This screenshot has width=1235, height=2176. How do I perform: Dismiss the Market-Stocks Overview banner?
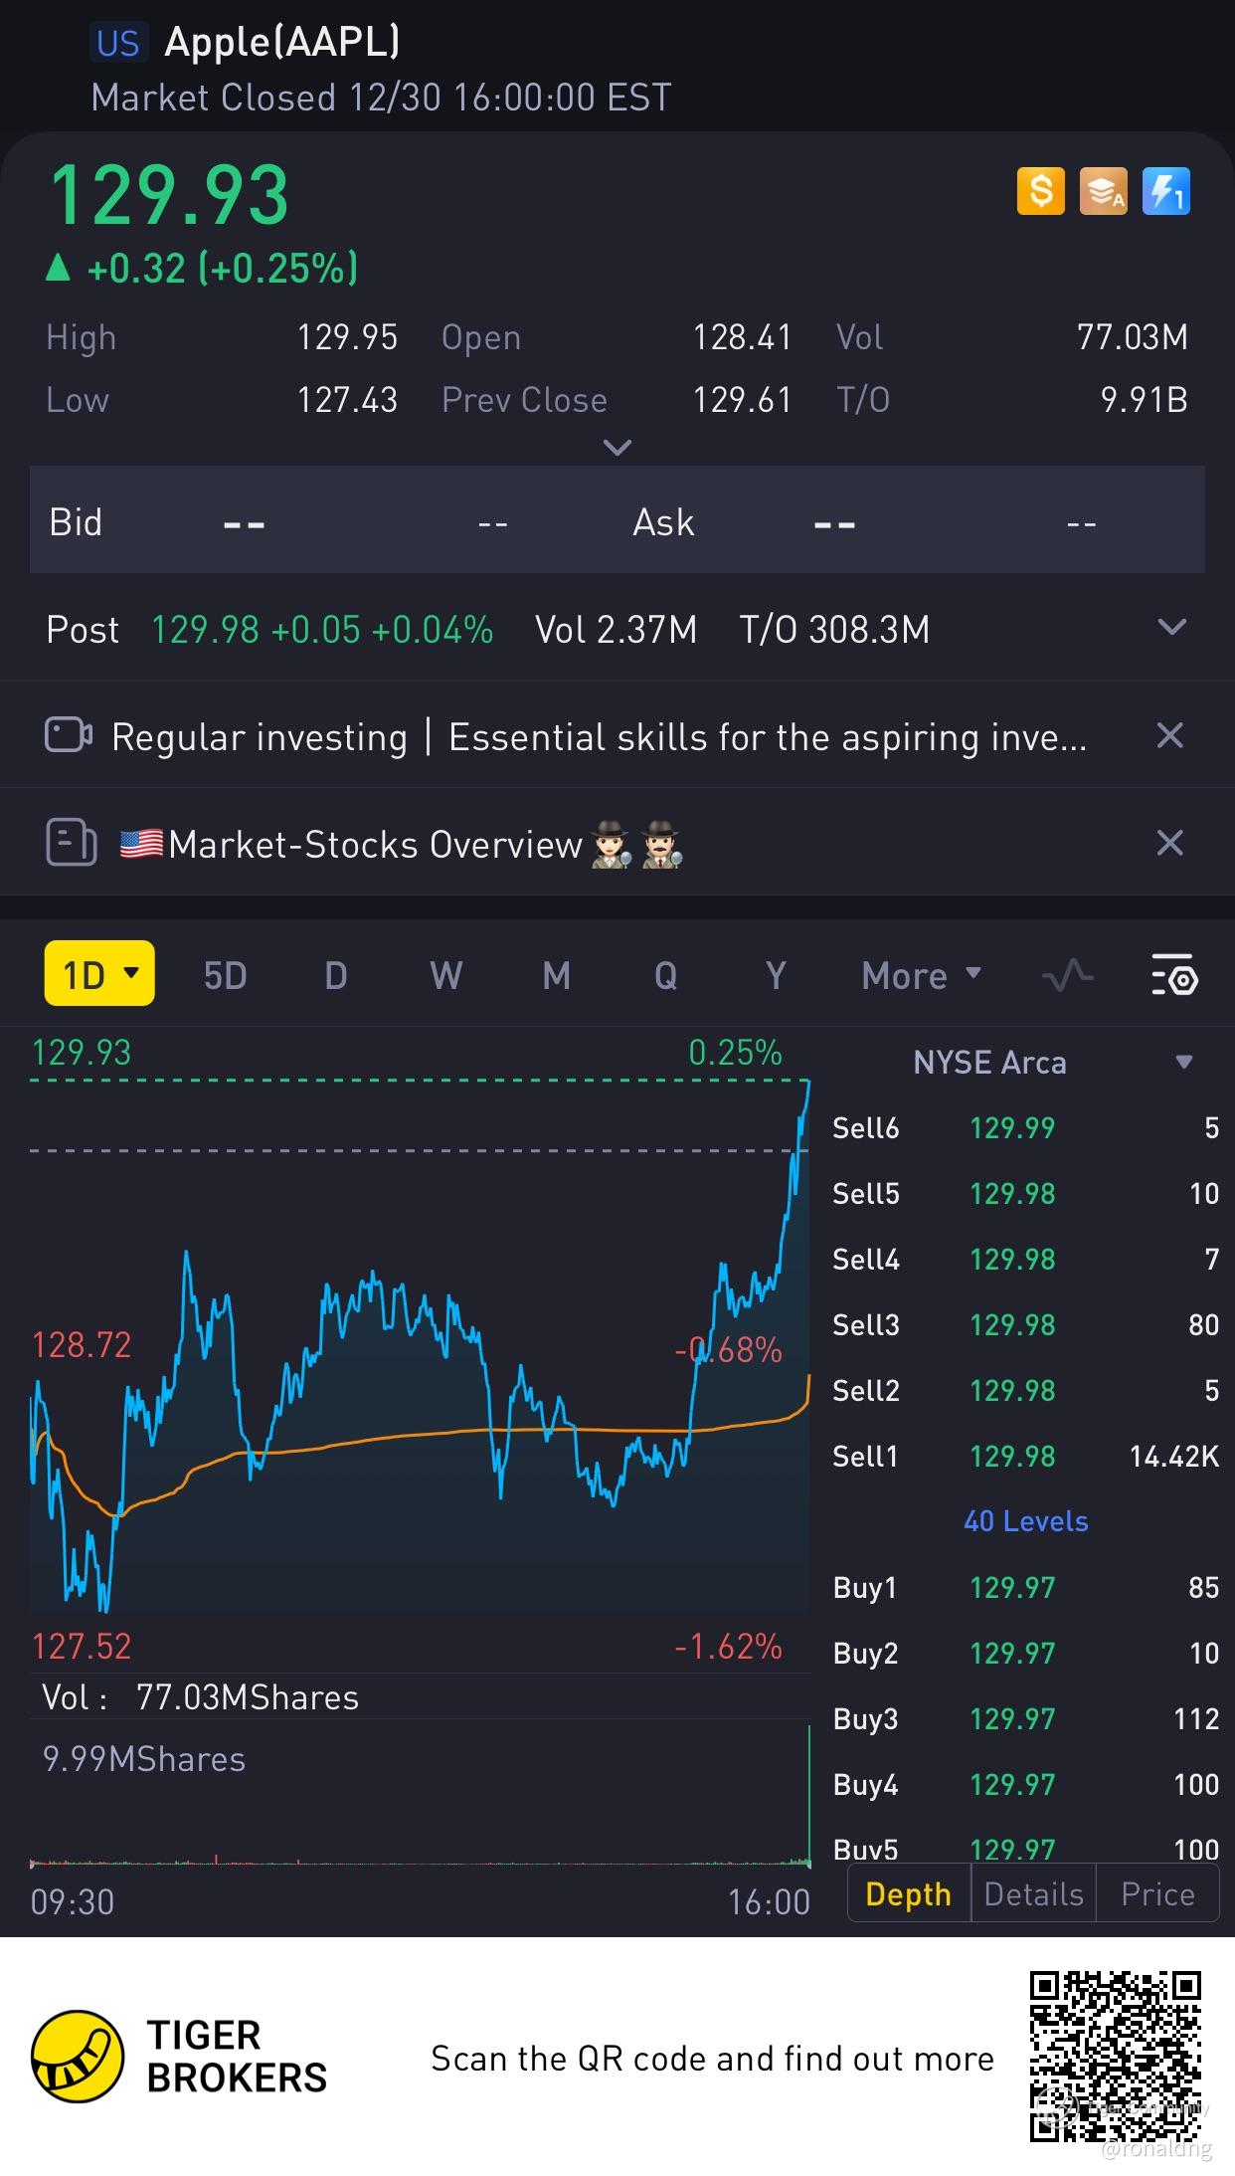point(1170,844)
